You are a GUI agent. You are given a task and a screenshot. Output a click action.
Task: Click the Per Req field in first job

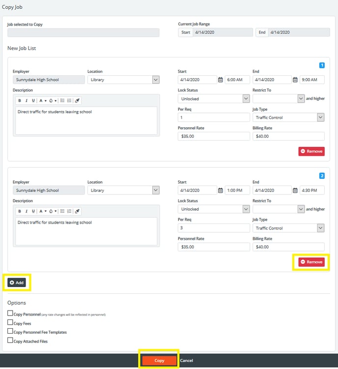click(x=214, y=117)
